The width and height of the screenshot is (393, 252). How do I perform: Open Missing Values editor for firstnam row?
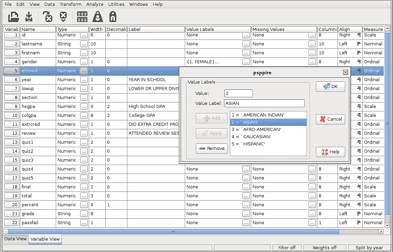coord(312,53)
